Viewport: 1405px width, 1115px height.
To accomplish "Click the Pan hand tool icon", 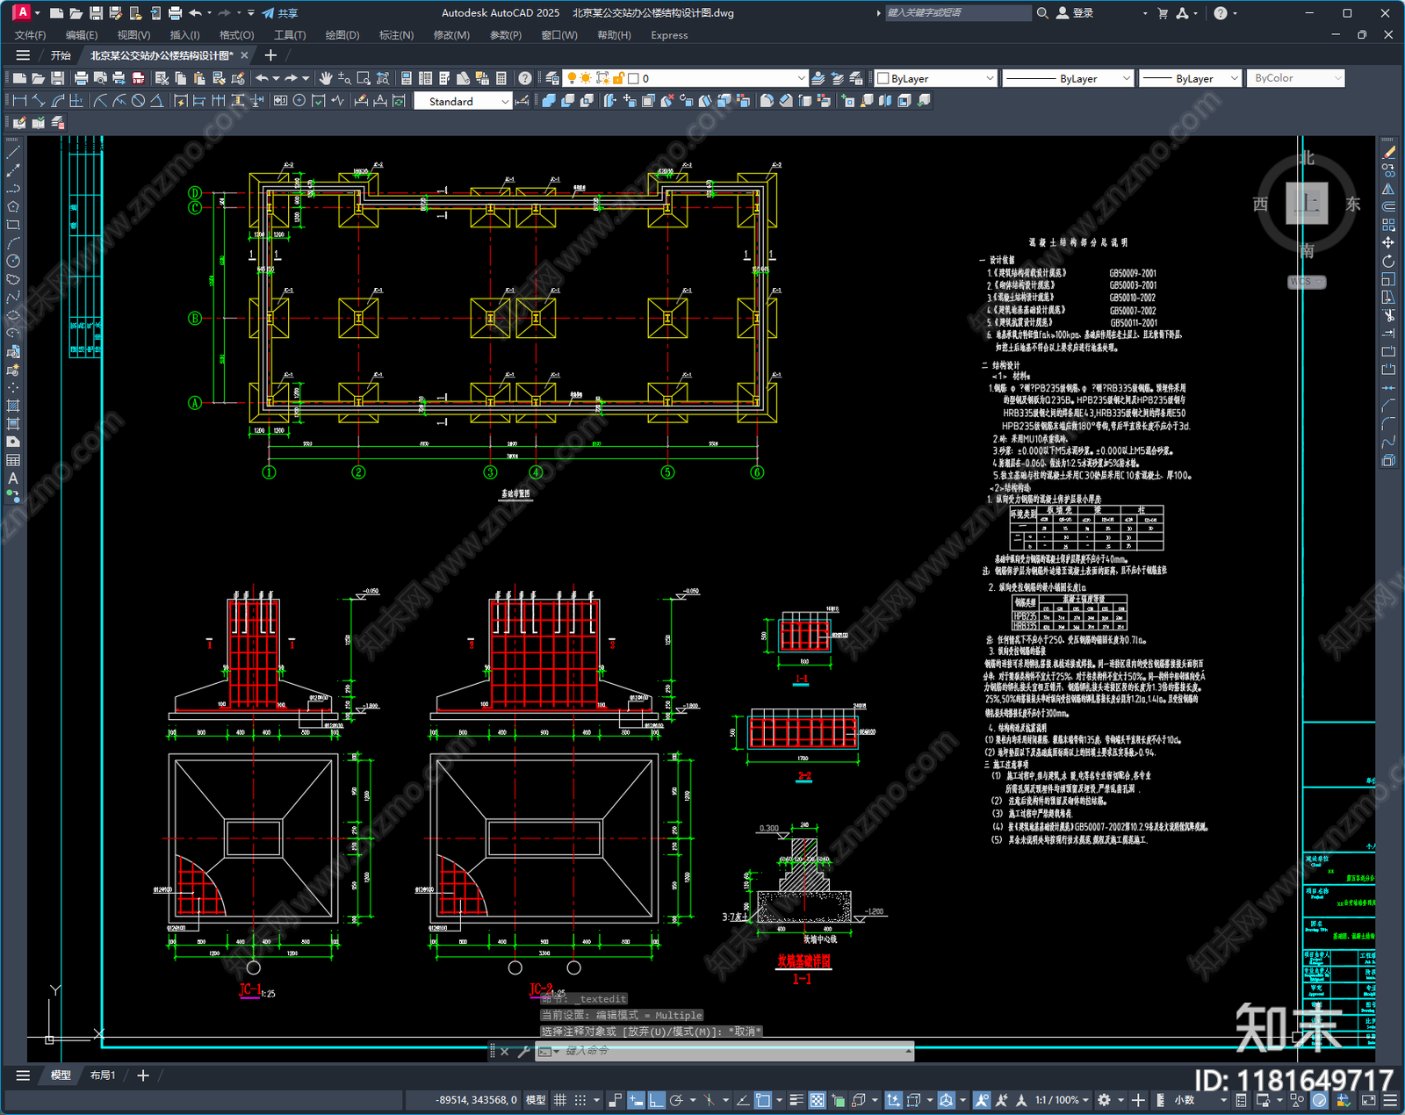I will click(x=326, y=78).
